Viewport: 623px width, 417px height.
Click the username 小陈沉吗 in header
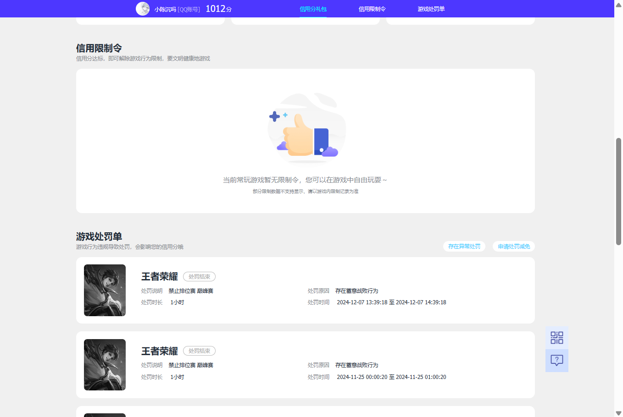(x=165, y=9)
